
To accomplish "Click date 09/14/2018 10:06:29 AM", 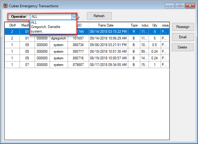I will 108,38.
